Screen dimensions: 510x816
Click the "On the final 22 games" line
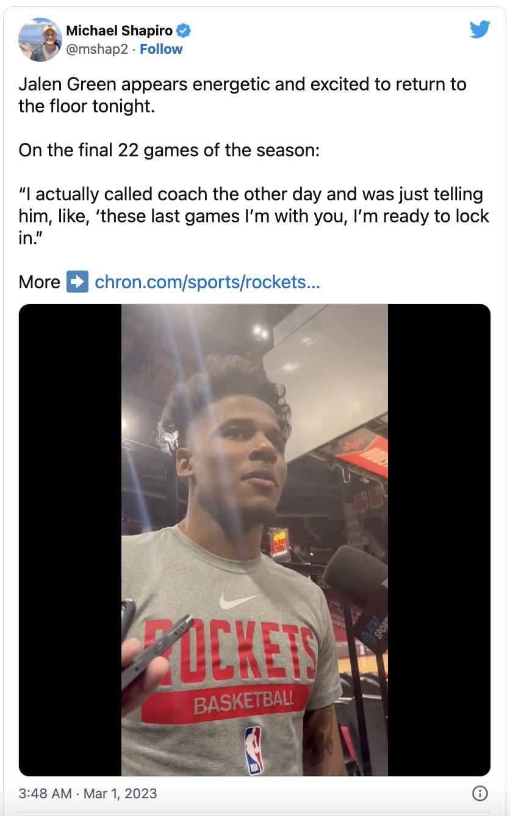tap(169, 150)
